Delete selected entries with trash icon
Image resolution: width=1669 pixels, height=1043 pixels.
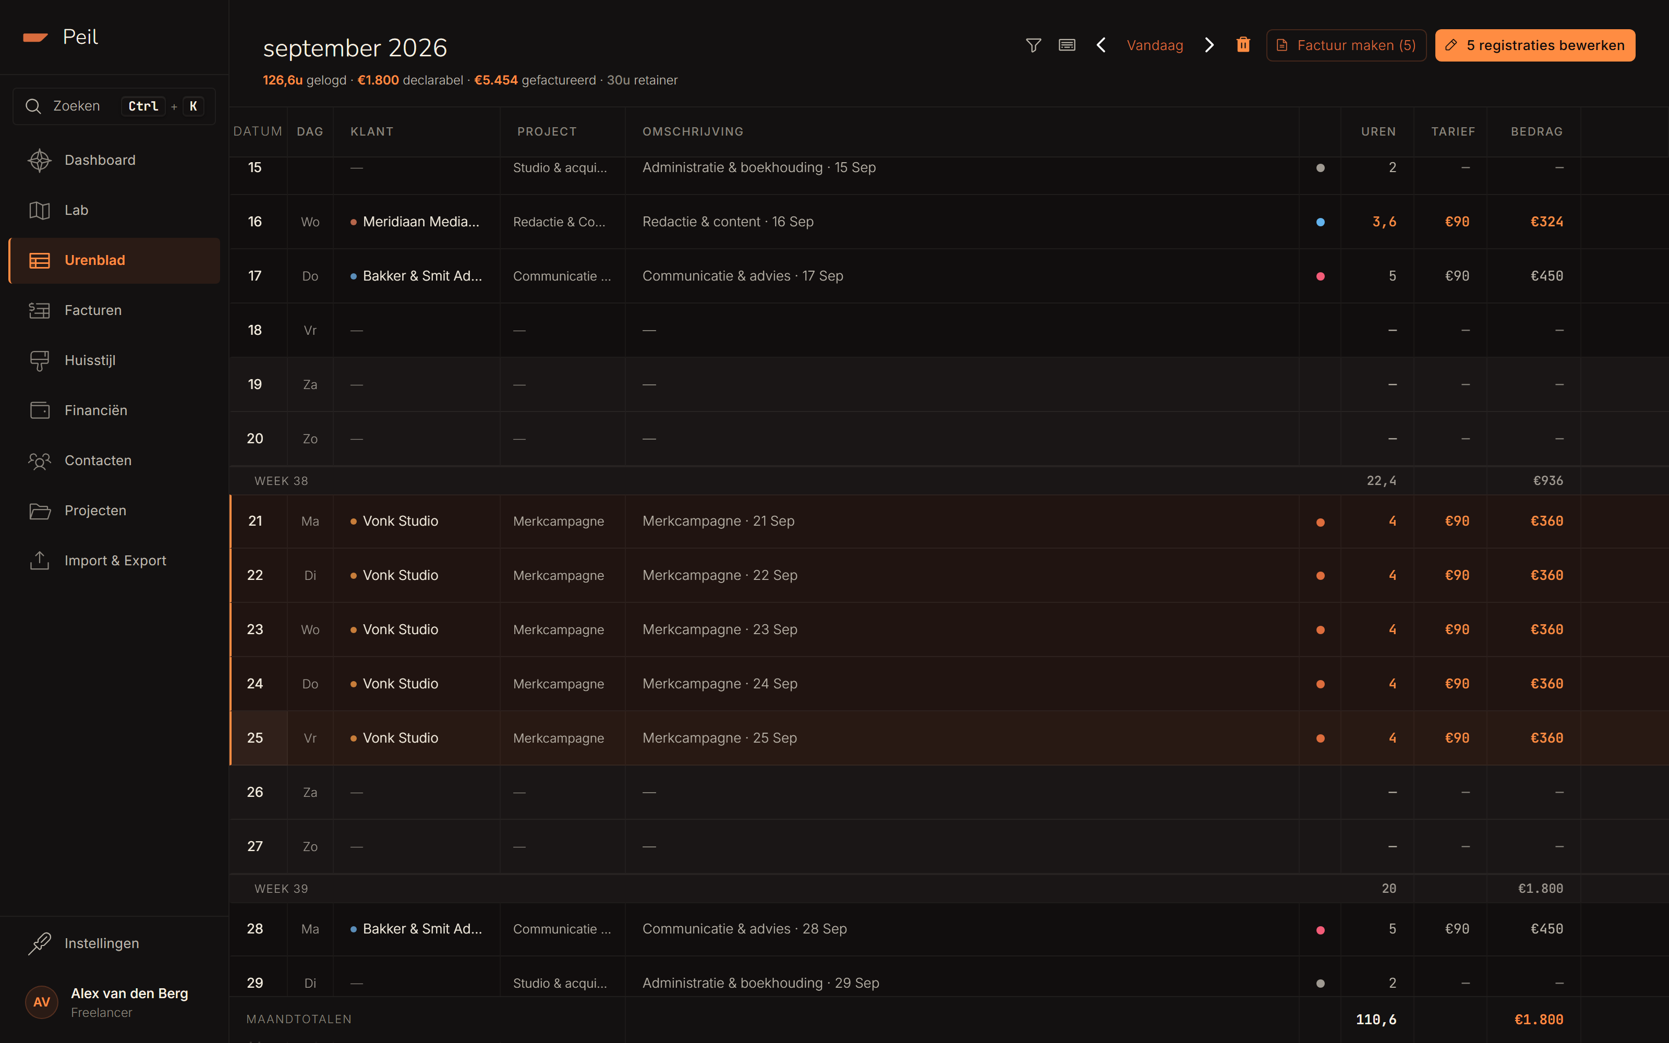[x=1243, y=45]
